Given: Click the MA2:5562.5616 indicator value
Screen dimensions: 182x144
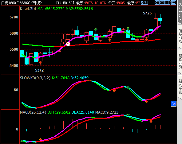Looking at the screenshot, I should [79, 9].
